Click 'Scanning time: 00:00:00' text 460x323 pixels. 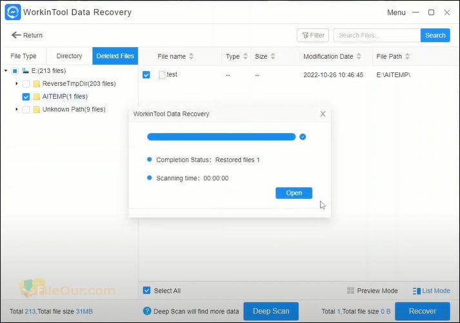192,178
